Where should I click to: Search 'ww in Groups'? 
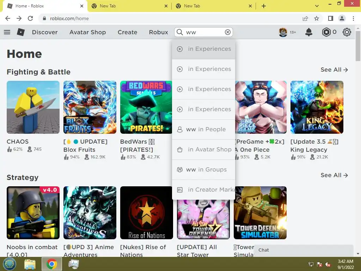tap(203, 170)
